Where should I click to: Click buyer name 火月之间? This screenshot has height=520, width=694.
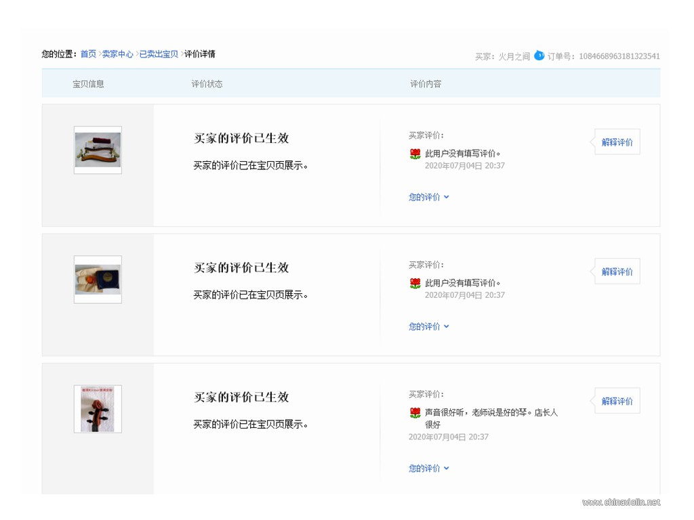tap(514, 57)
